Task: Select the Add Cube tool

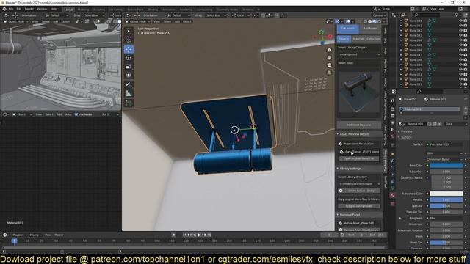Action: pyautogui.click(x=129, y=103)
